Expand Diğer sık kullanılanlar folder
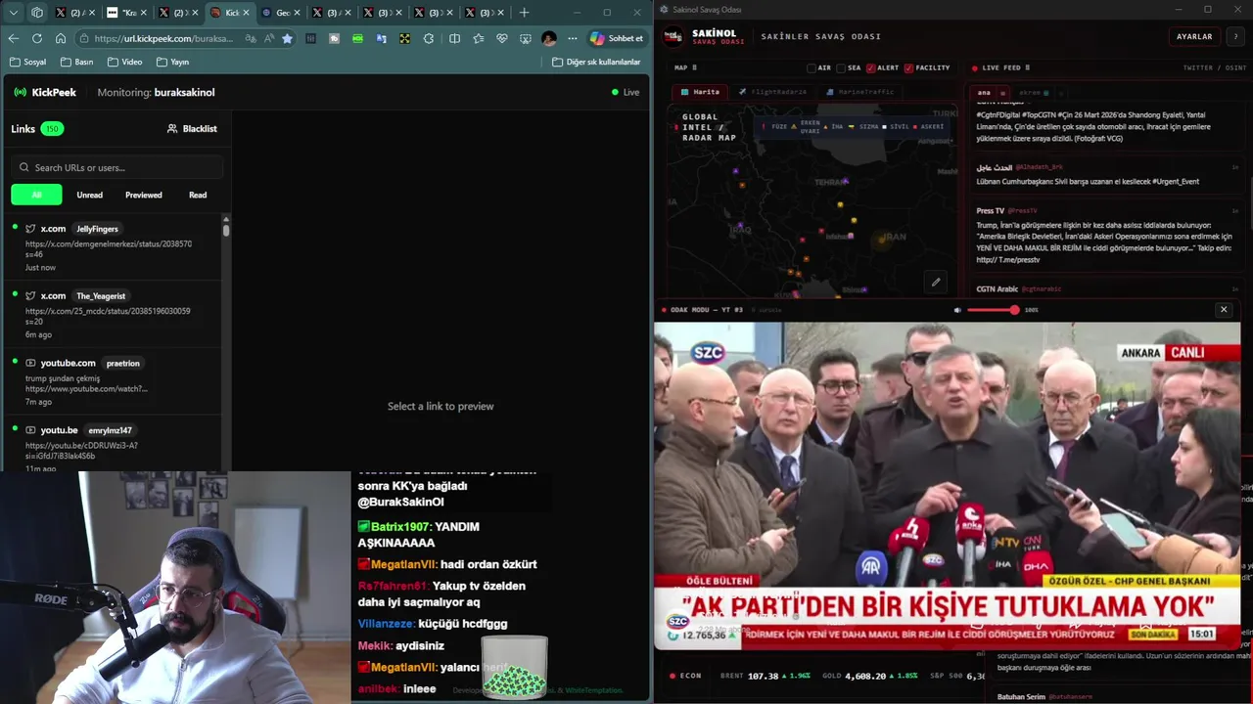Viewport: 1253px width, 704px height. pos(596,62)
